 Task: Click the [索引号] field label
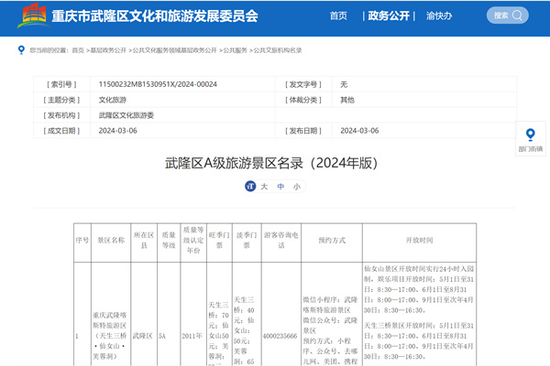pos(61,84)
